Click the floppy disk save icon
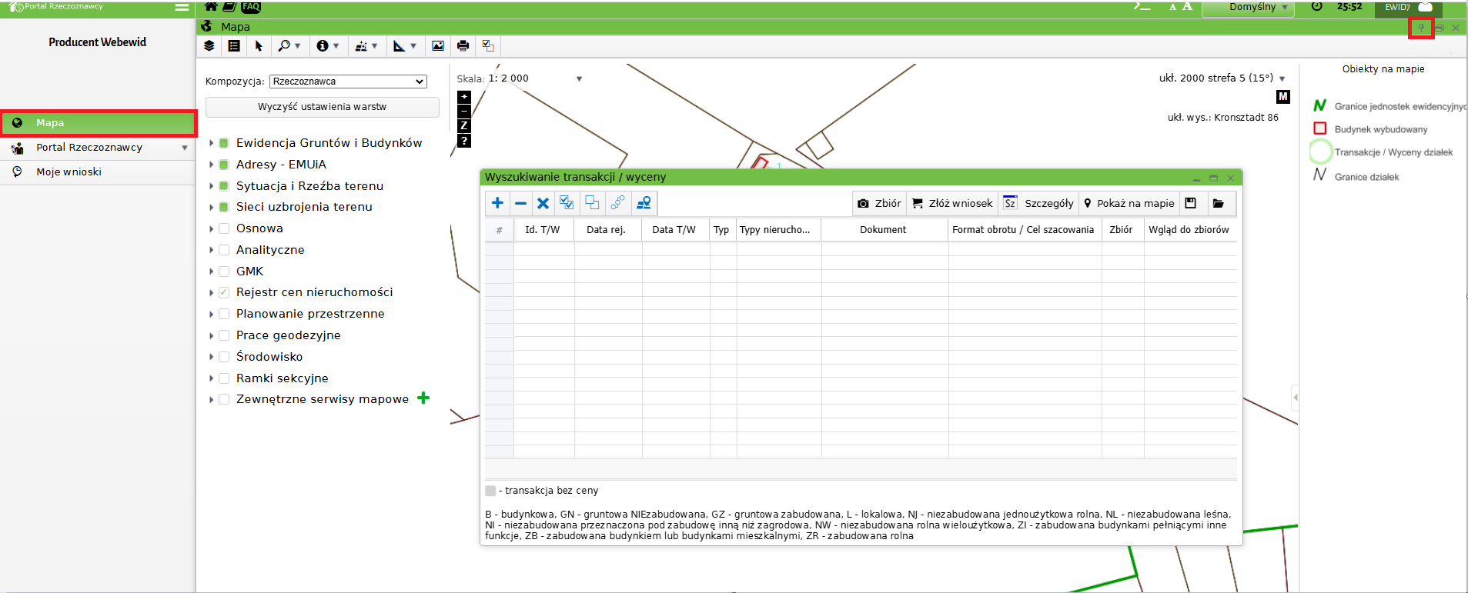The image size is (1468, 593). tap(1191, 203)
